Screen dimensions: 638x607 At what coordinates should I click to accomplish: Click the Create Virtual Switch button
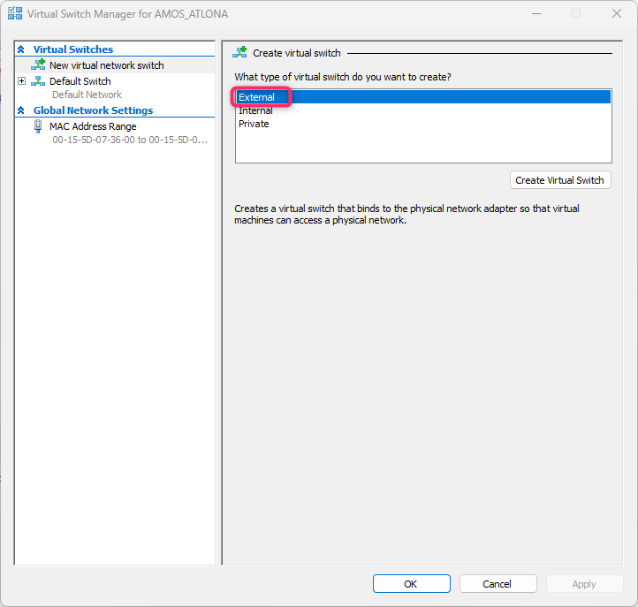click(560, 180)
